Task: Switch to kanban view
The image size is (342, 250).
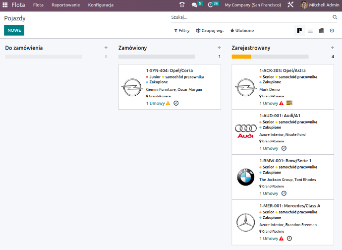Action: (x=299, y=31)
